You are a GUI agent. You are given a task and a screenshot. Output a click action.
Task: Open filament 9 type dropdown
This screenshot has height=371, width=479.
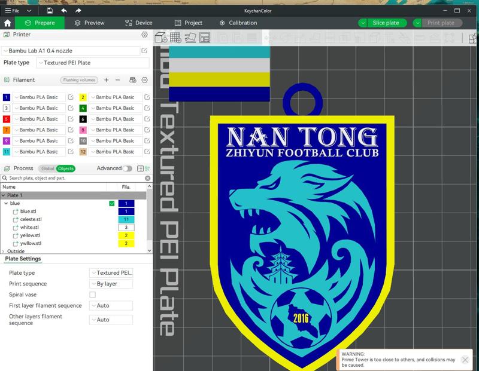pyautogui.click(x=39, y=141)
